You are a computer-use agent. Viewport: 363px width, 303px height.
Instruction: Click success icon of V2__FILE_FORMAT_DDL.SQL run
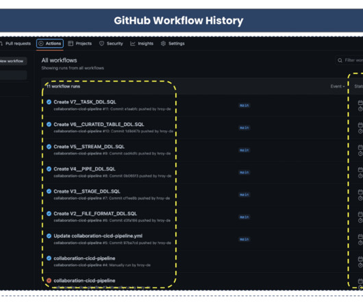[49, 214]
